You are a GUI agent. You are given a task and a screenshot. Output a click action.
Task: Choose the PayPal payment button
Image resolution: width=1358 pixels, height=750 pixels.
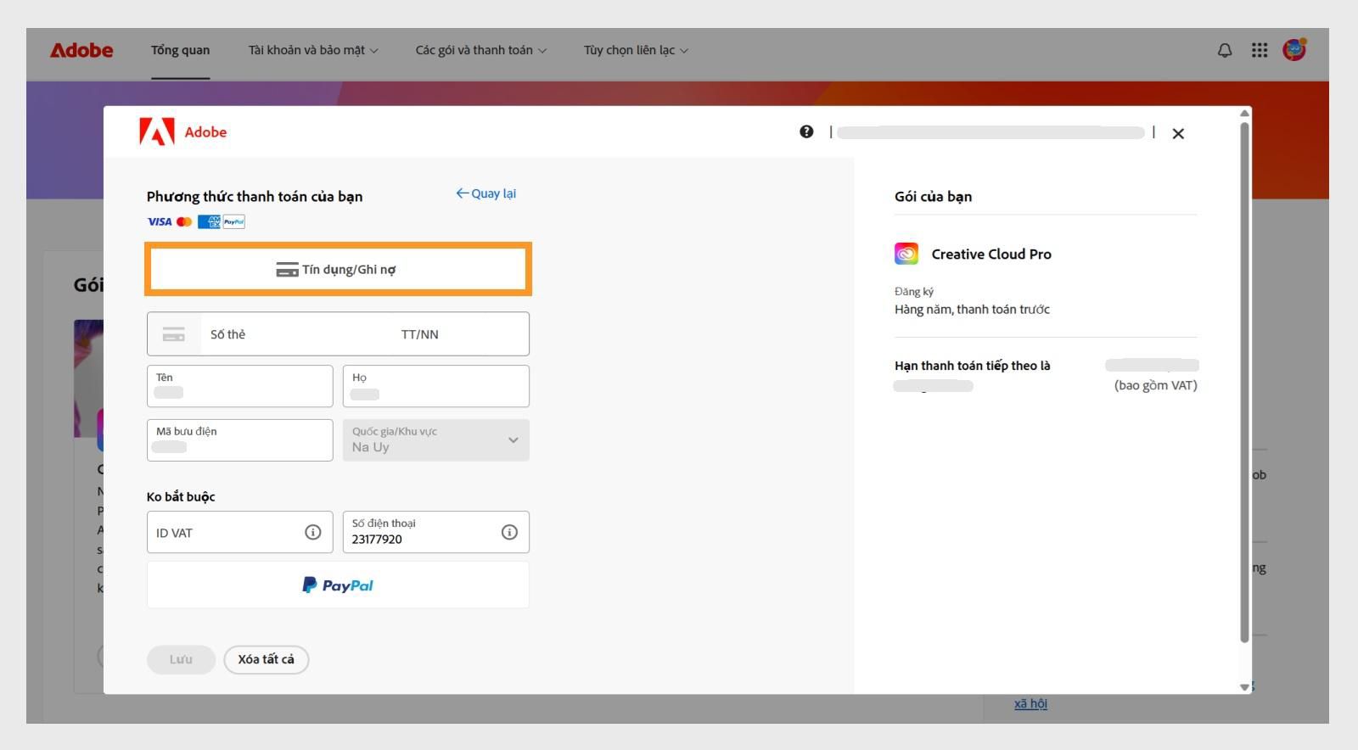coord(338,585)
